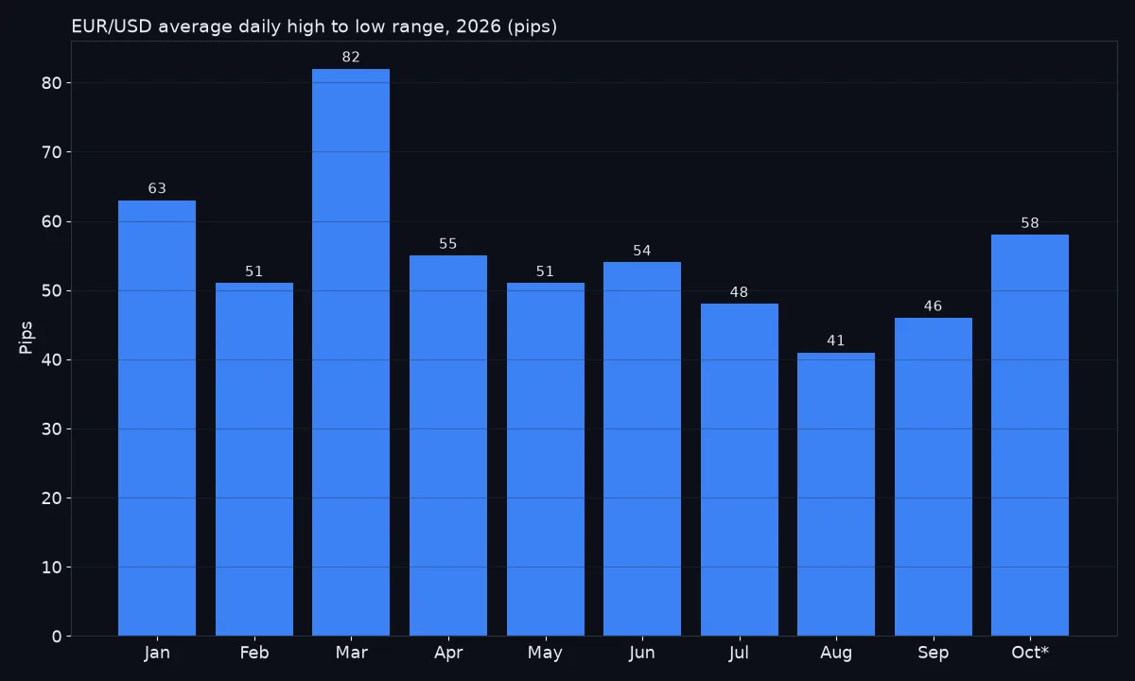This screenshot has width=1135, height=681.
Task: Click the value label 82 above Mar
Action: tap(351, 58)
